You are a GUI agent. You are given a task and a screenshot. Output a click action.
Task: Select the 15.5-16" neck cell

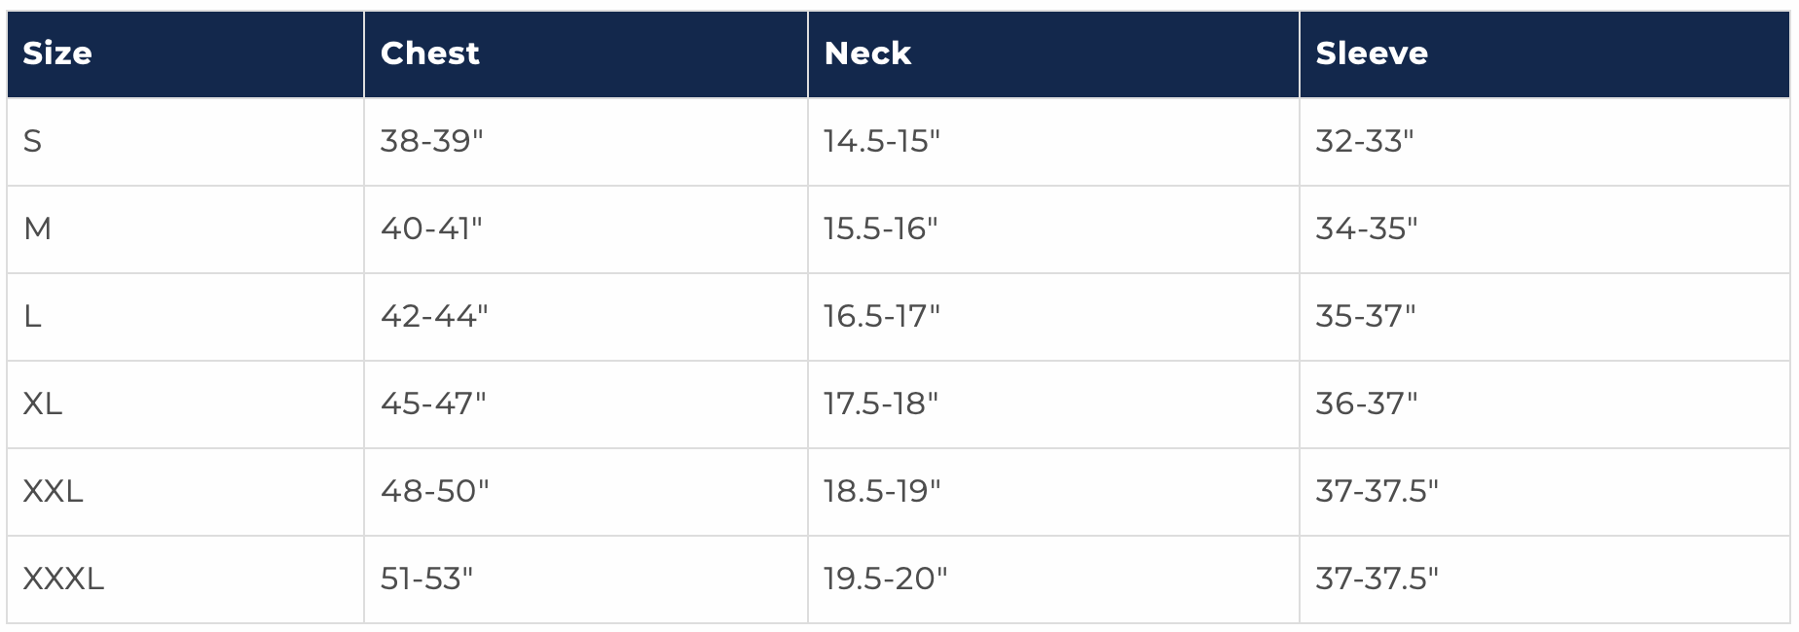pos(880,229)
